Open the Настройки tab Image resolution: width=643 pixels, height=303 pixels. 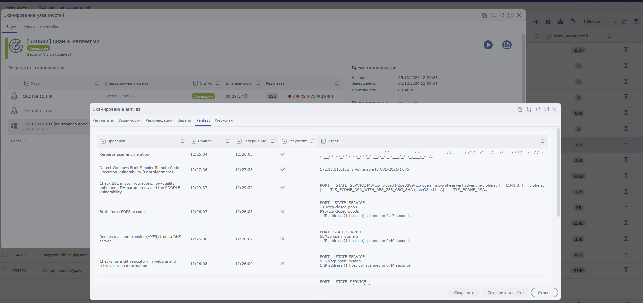point(50,27)
